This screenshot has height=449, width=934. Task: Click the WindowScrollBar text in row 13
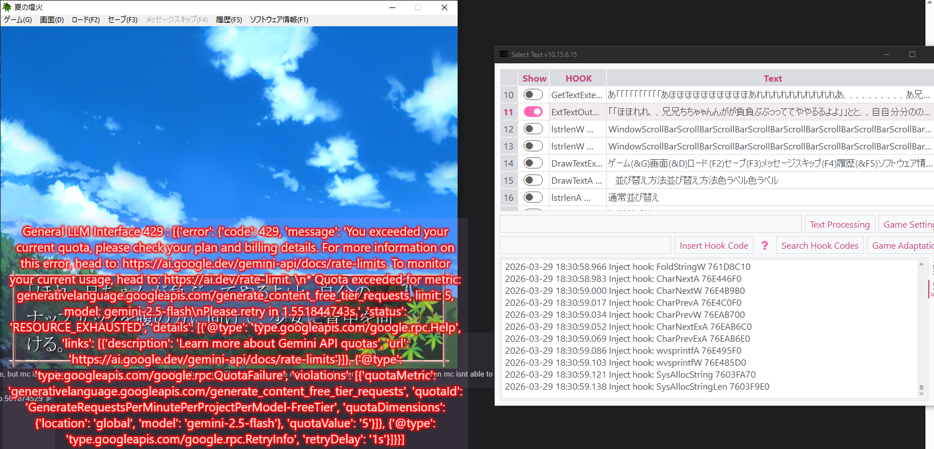(769, 146)
